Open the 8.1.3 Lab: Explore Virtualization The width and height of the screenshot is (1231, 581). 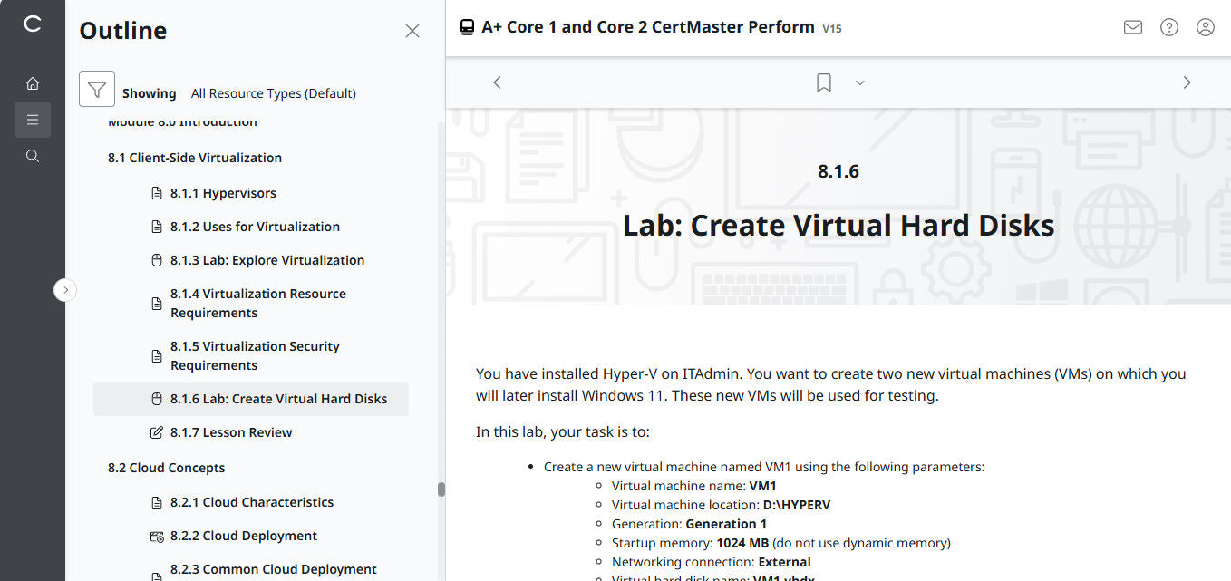267,259
